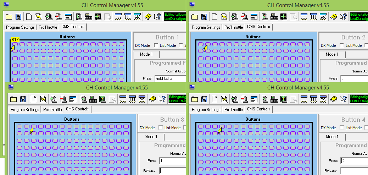Open a map file in Button 1 window
The width and height of the screenshot is (368, 175).
[x=9, y=17]
